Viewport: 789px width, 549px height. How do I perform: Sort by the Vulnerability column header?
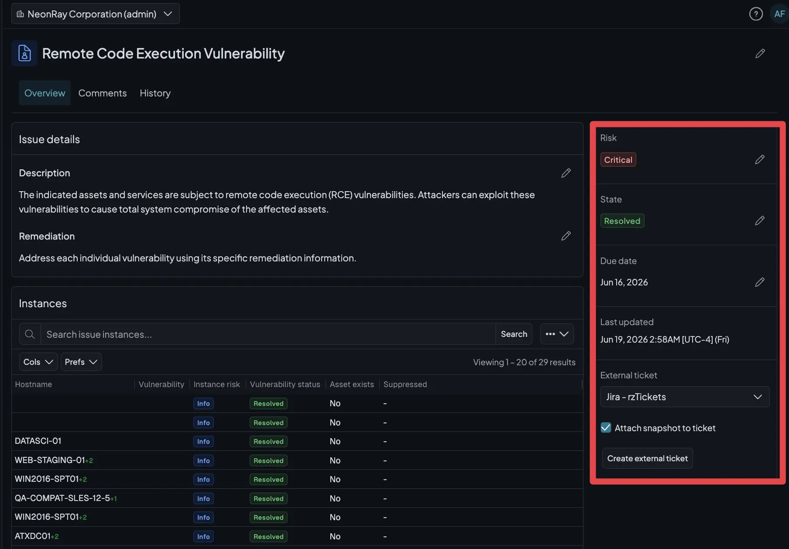[x=161, y=384]
